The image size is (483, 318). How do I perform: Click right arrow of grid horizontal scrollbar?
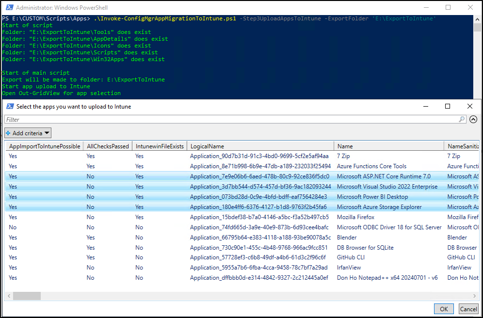tap(474, 296)
